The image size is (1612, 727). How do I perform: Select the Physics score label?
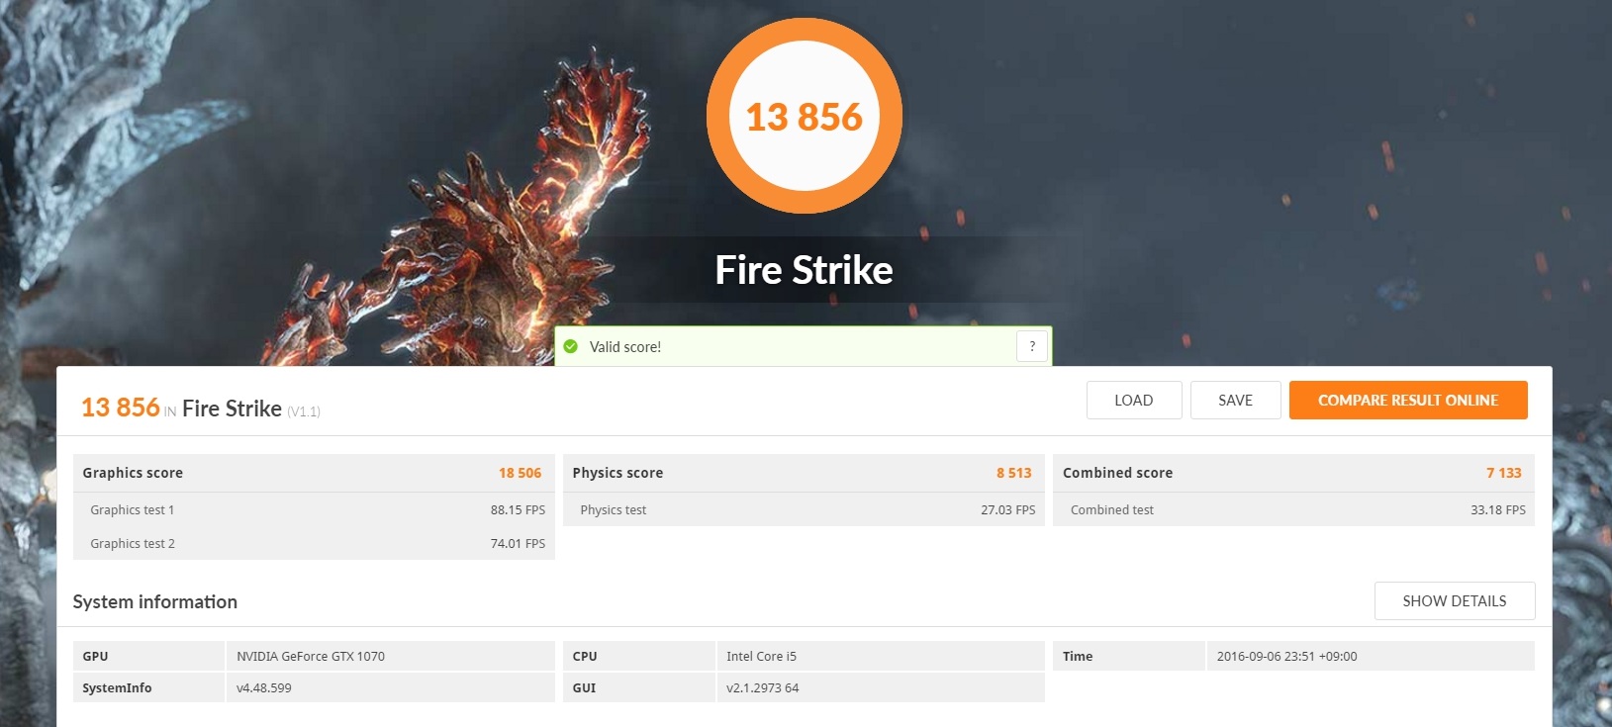617,473
